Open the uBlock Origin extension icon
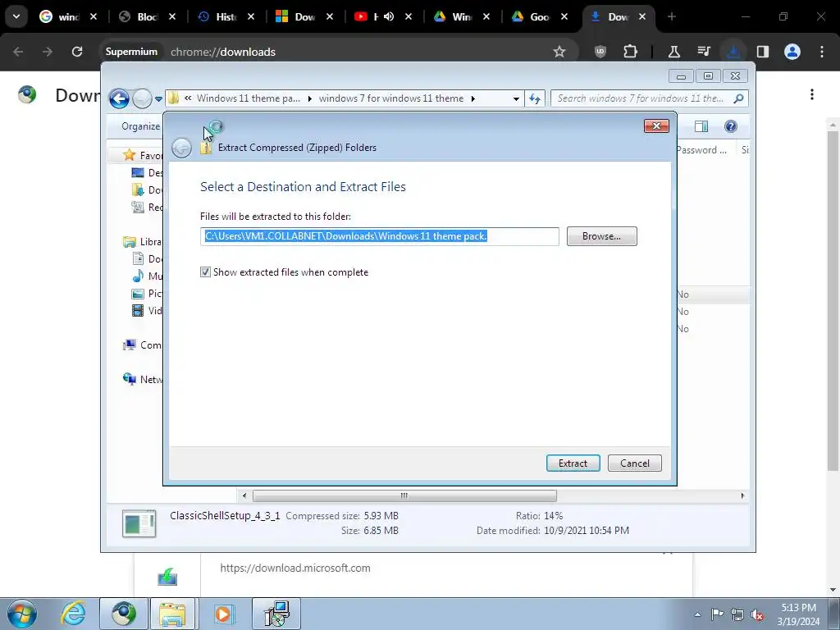Image resolution: width=840 pixels, height=630 pixels. click(x=600, y=52)
